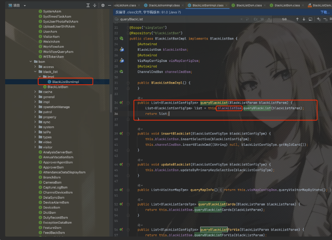Image resolution: width=332 pixels, height=240 pixels.
Task: Close the BlackListBsm.class tab
Action: [x=303, y=6]
